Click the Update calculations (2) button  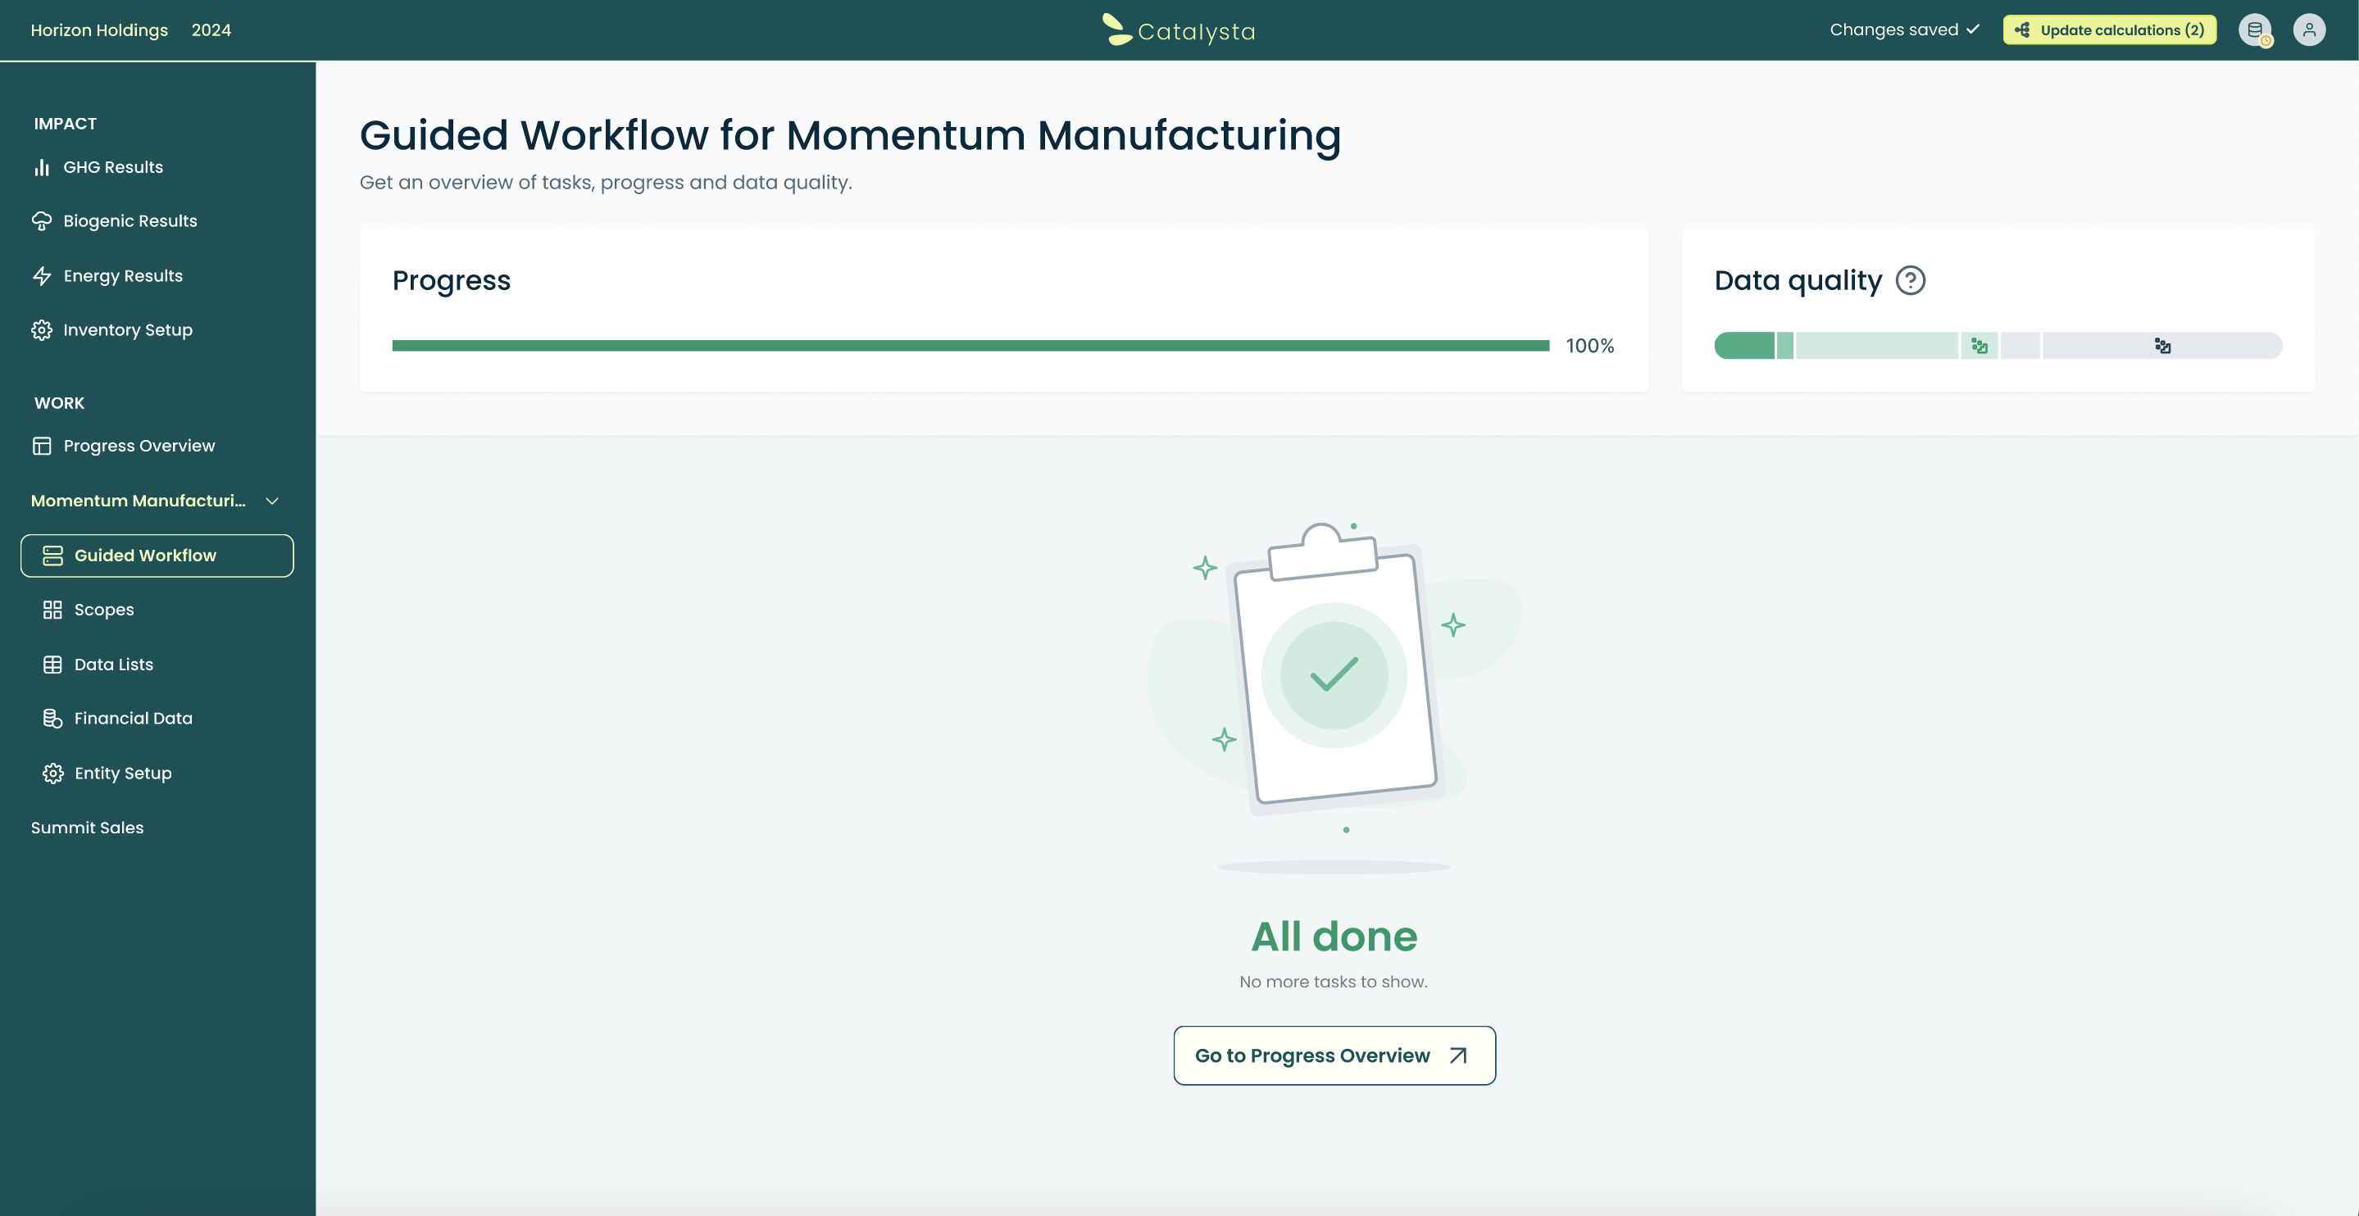[x=2109, y=30]
